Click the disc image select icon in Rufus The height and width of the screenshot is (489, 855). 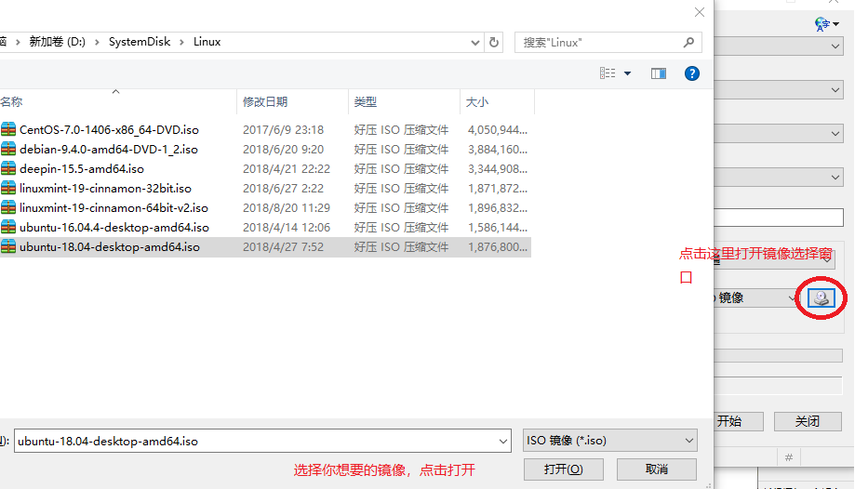click(822, 297)
